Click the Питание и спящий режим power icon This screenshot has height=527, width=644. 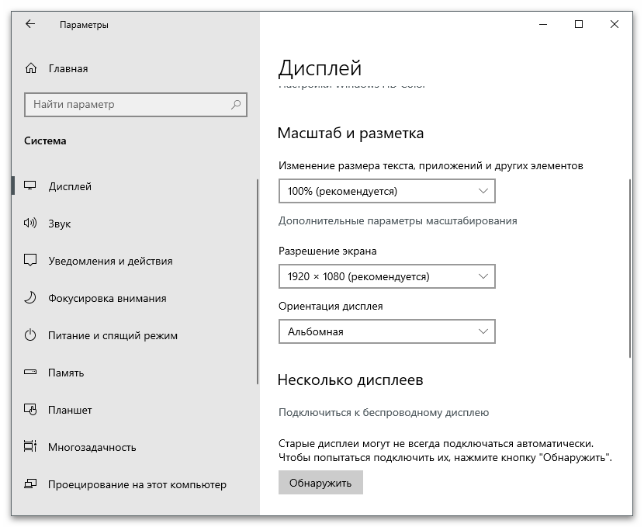click(29, 335)
